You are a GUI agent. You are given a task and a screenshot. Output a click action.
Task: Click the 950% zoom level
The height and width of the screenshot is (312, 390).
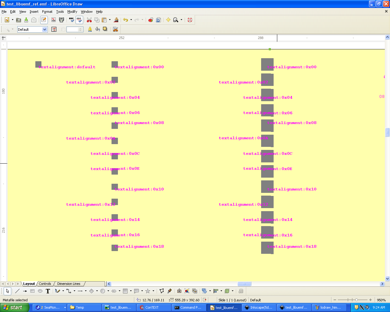pos(381,300)
